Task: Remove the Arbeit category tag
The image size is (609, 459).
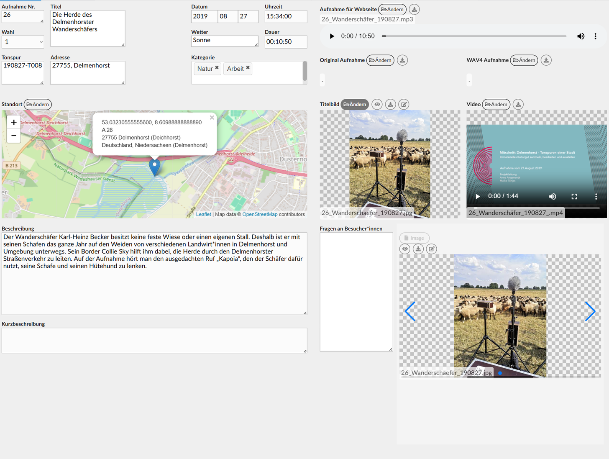Action: [248, 68]
